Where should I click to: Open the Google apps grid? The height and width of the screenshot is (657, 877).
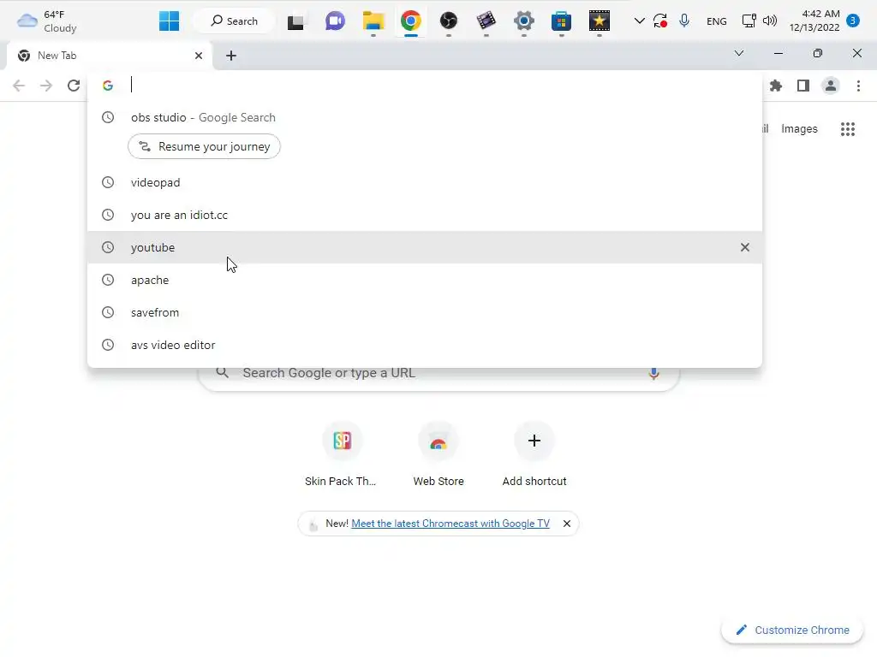[847, 129]
